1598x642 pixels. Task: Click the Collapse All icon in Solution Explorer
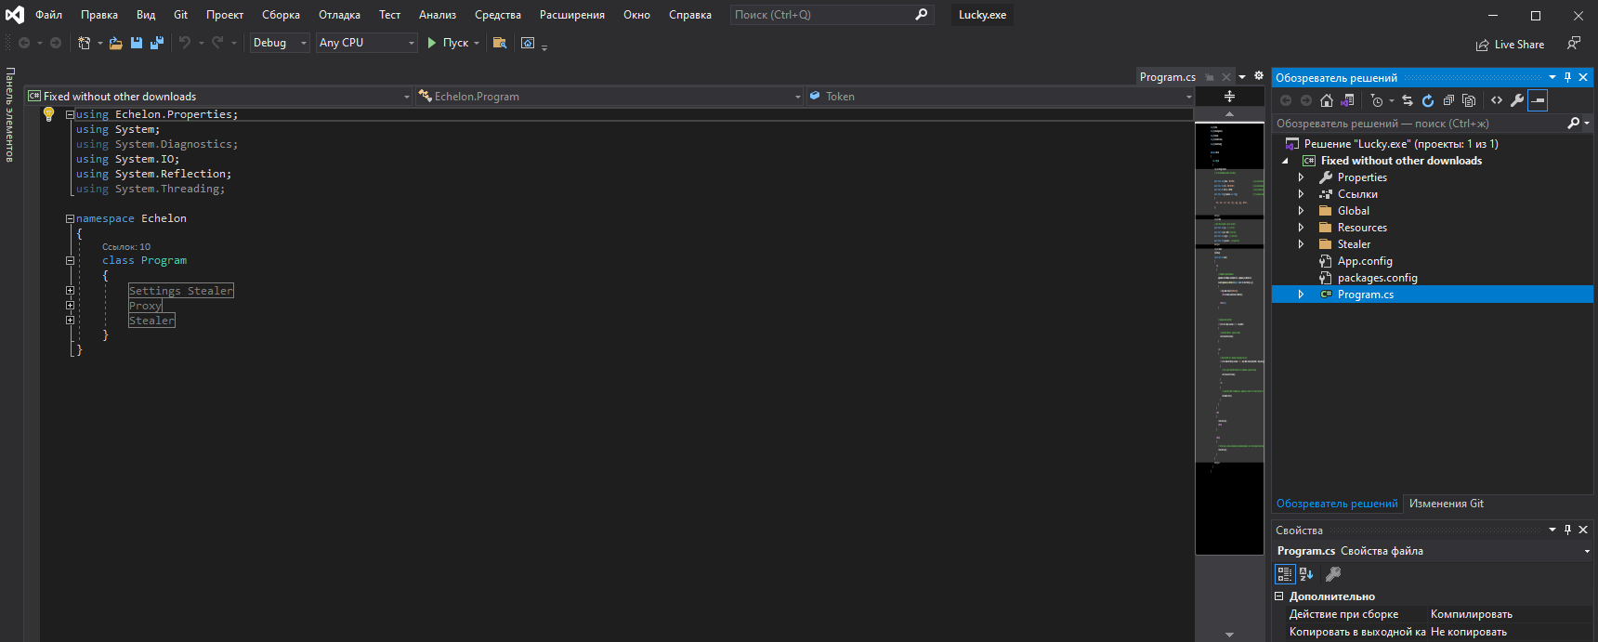tap(1448, 100)
